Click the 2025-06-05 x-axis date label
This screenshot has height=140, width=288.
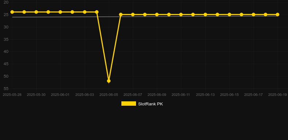109,95
